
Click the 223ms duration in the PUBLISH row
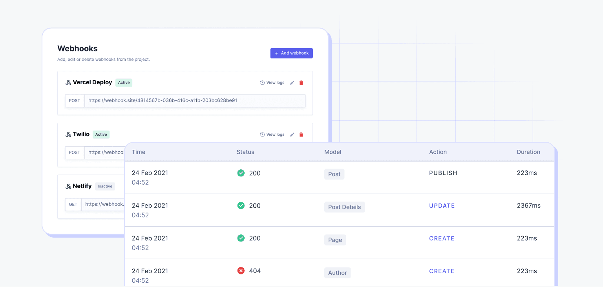point(527,173)
